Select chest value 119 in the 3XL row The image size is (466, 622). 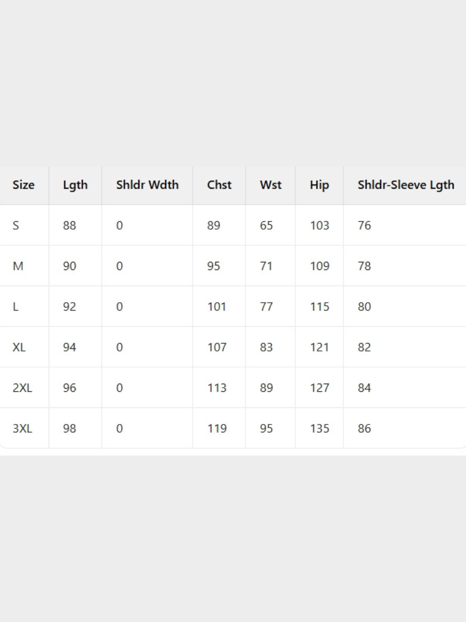pos(216,429)
